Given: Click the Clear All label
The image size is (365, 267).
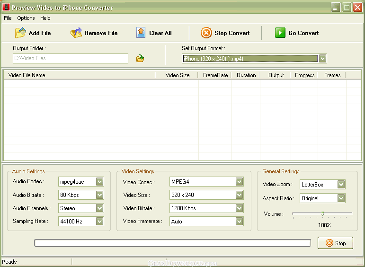Looking at the screenshot, I should click(x=160, y=33).
